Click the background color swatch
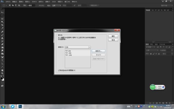174x109 pixels. coord(3,80)
